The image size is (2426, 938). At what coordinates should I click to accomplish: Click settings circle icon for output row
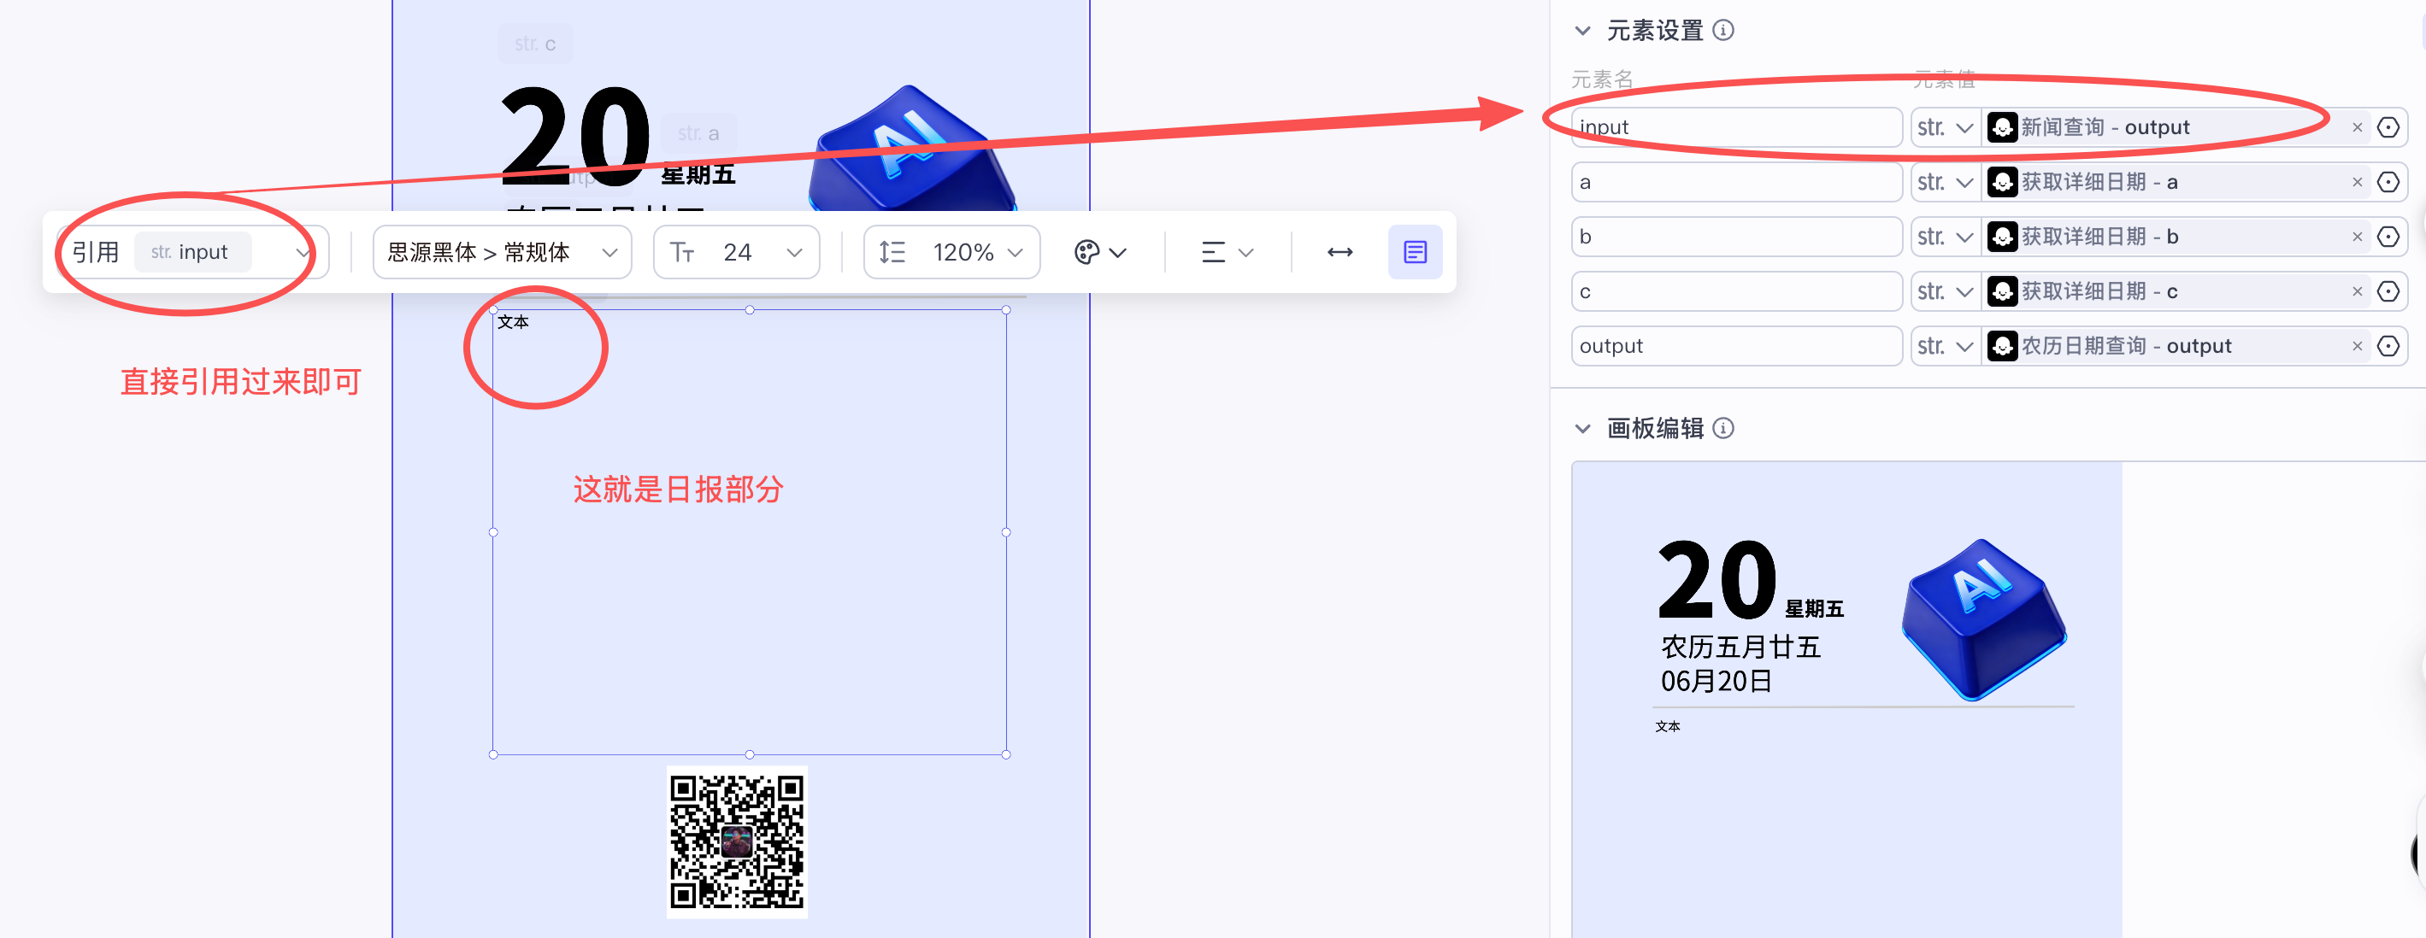tap(2388, 346)
